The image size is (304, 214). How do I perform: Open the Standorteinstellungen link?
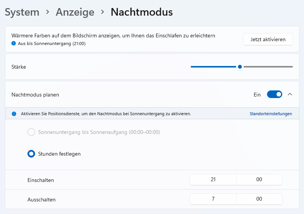[271, 114]
